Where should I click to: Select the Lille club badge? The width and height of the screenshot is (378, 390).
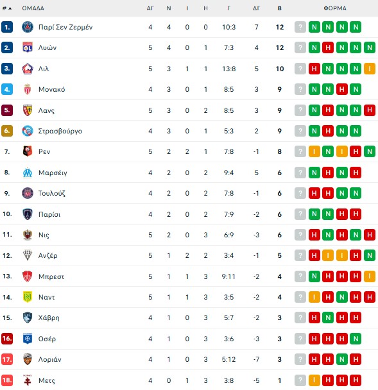tap(28, 69)
